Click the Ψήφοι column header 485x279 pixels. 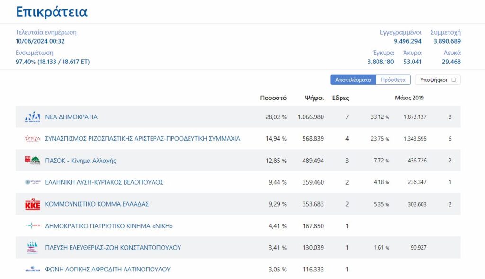coord(314,98)
